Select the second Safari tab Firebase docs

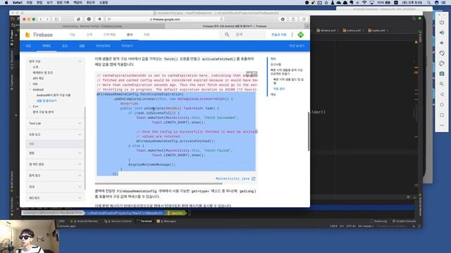[235, 26]
